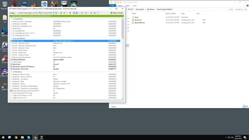Click the orange star create profile icon
Image resolution: width=249 pixels, height=140 pixels.
click(67, 13)
